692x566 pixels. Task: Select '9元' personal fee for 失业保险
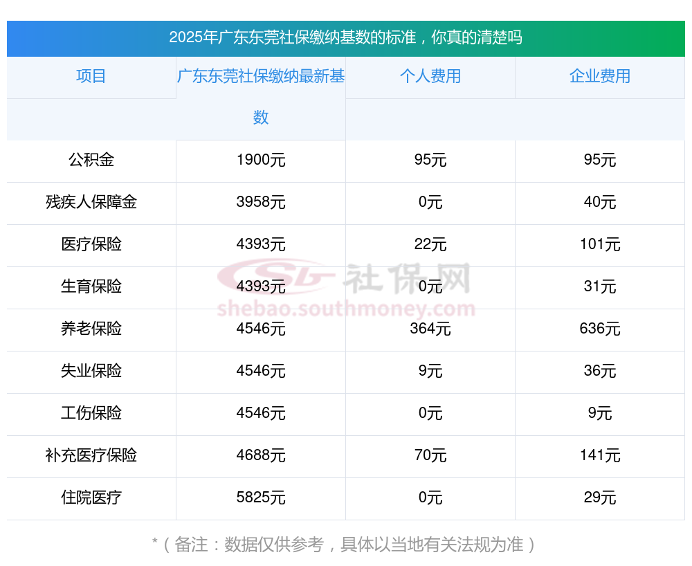click(430, 371)
